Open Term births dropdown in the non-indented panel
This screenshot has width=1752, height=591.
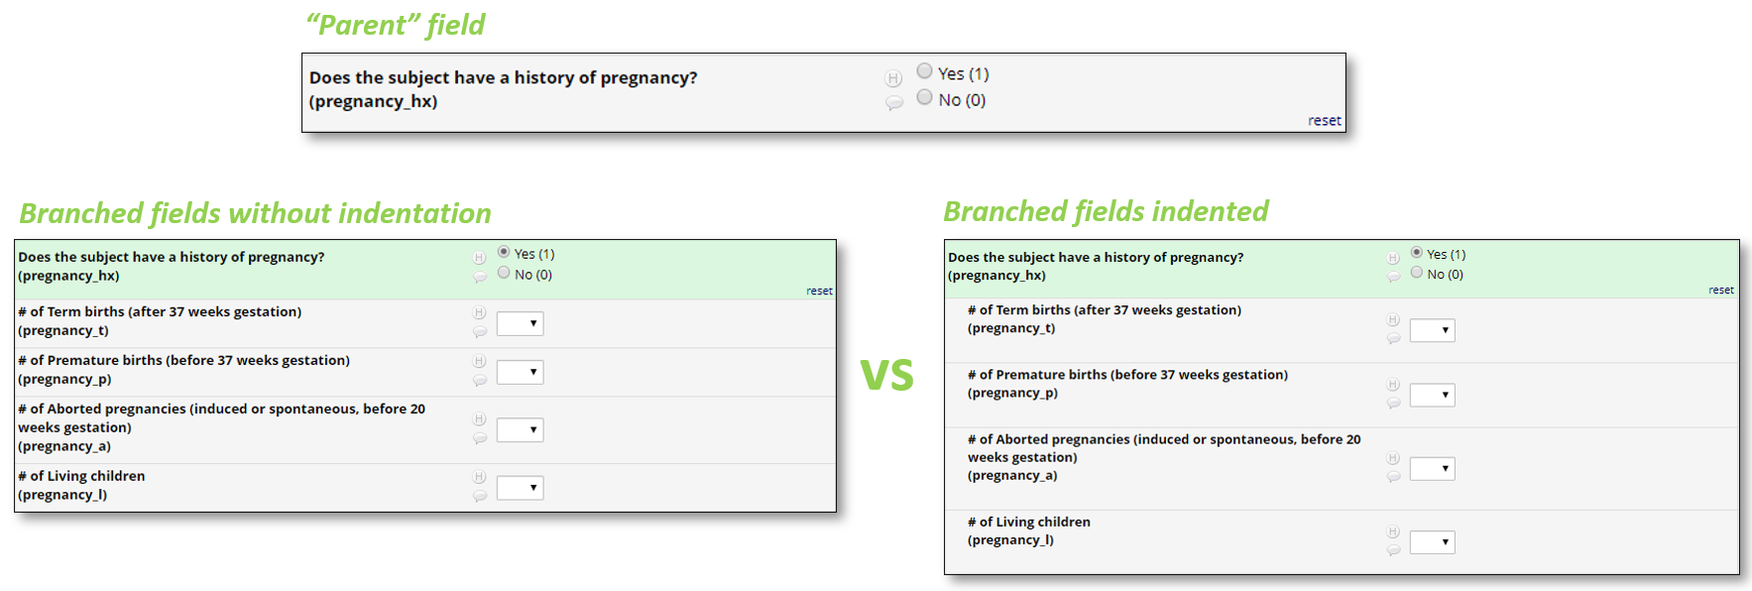520,323
